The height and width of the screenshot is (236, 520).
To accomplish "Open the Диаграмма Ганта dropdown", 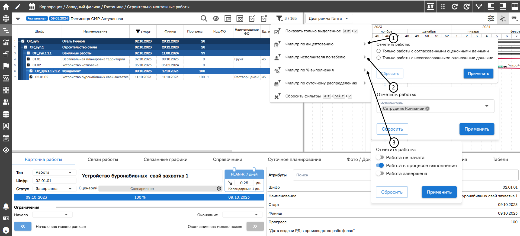I will point(329,18).
